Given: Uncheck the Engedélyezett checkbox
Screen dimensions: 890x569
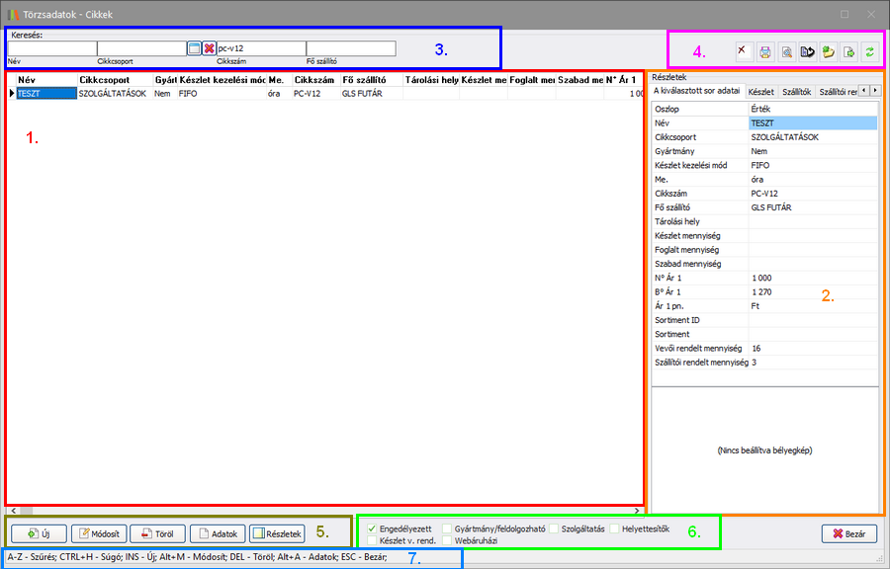Looking at the screenshot, I should click(x=372, y=528).
